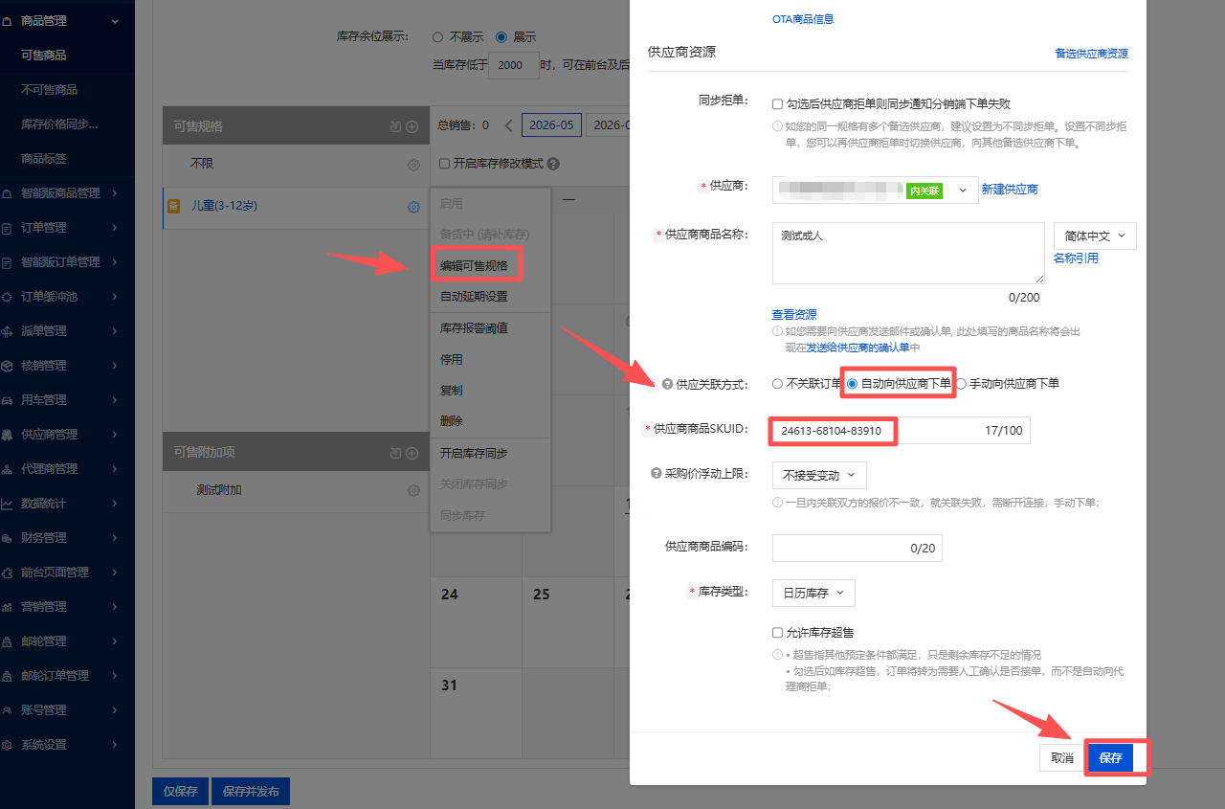Select 自动向供应商下单 radio option
Image resolution: width=1225 pixels, height=809 pixels.
point(852,384)
